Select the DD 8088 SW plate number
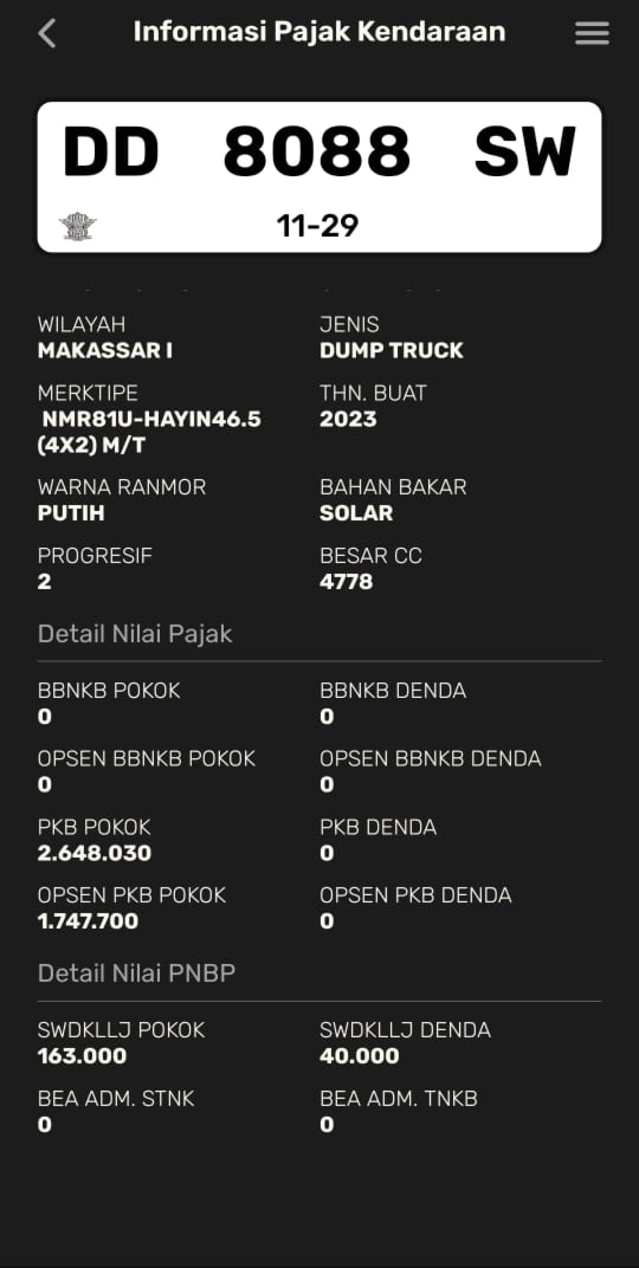The width and height of the screenshot is (639, 1268). tap(318, 152)
